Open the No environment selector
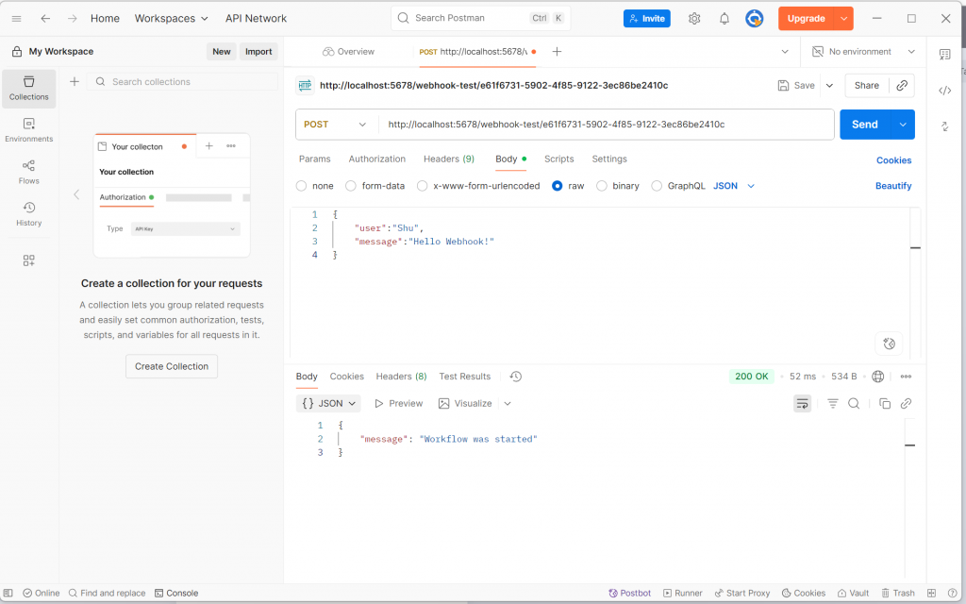This screenshot has width=966, height=604. coord(863,52)
